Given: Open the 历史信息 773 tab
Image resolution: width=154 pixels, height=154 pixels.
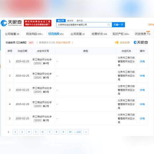Looking at the screenshot, I should tap(142, 34).
